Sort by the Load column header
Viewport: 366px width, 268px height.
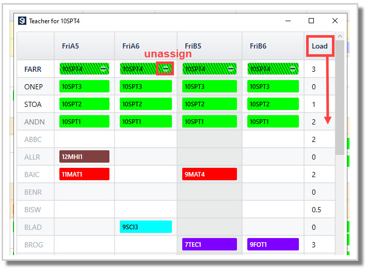[320, 46]
